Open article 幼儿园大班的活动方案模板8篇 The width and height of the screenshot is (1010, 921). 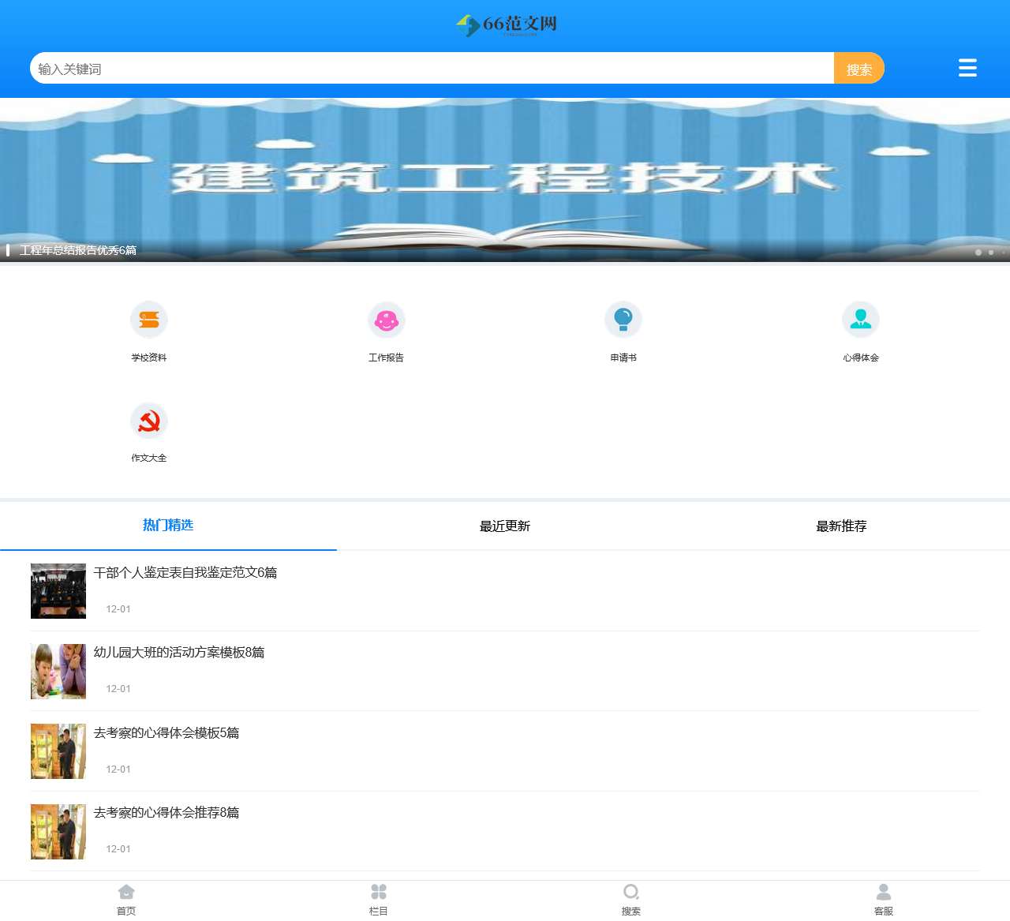pyautogui.click(x=179, y=653)
